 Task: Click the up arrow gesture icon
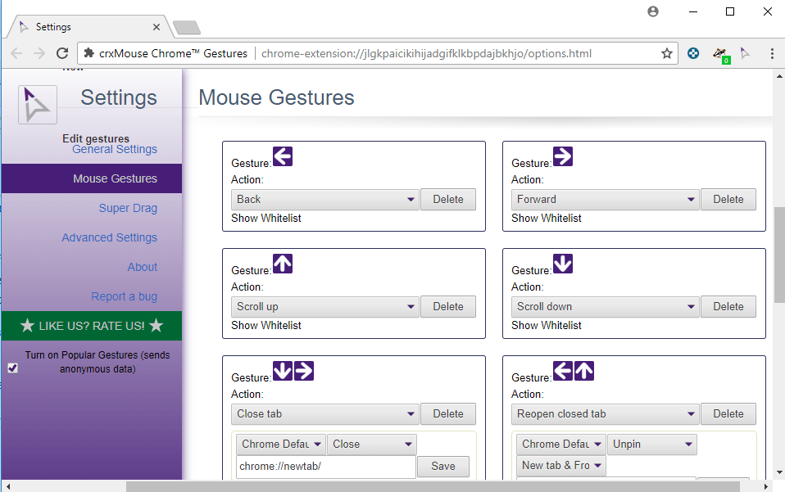point(283,264)
